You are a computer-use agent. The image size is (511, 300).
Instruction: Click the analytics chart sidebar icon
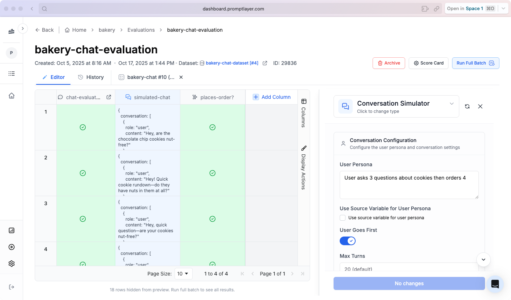[x=12, y=230]
